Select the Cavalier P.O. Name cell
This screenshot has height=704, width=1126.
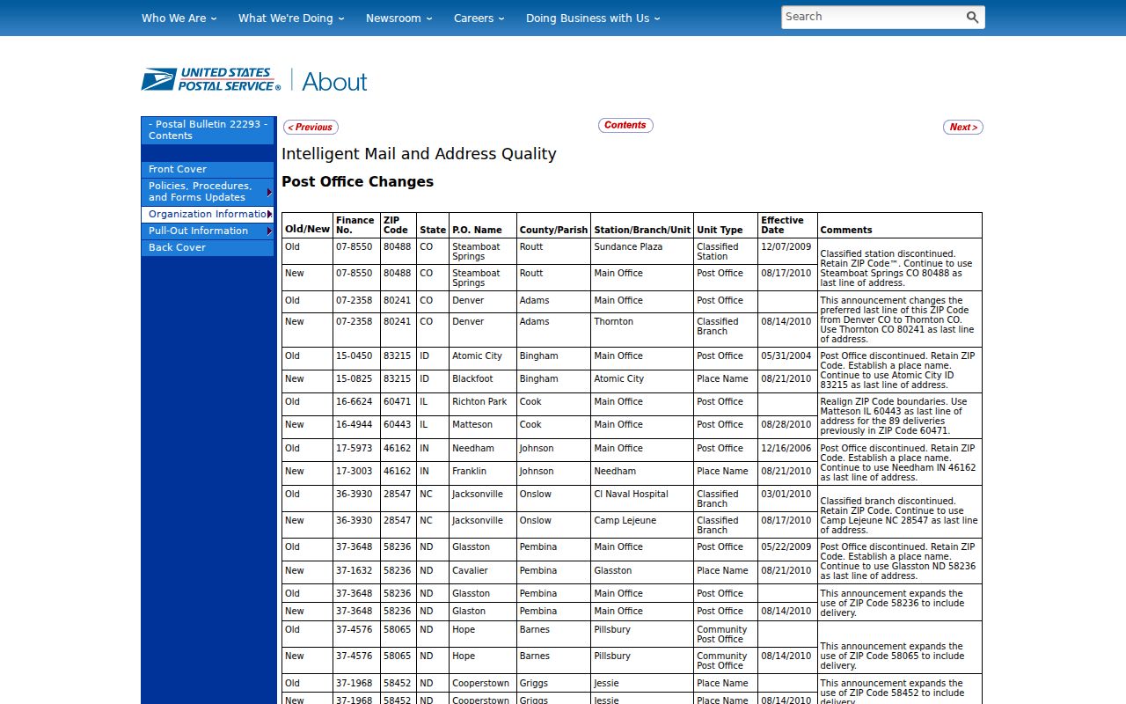[x=483, y=573]
